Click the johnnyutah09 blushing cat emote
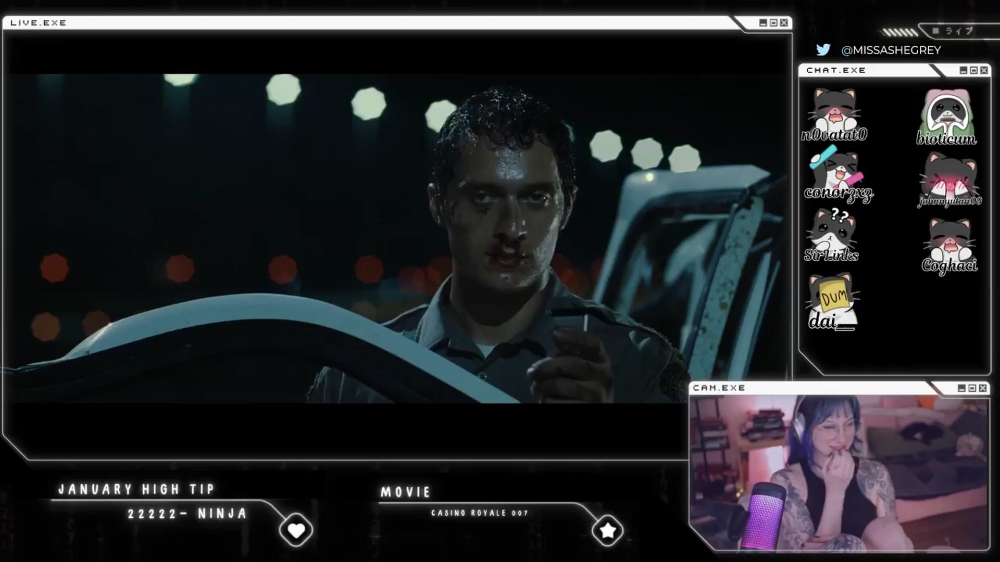Screen dimensions: 1000x562 pyautogui.click(x=949, y=181)
